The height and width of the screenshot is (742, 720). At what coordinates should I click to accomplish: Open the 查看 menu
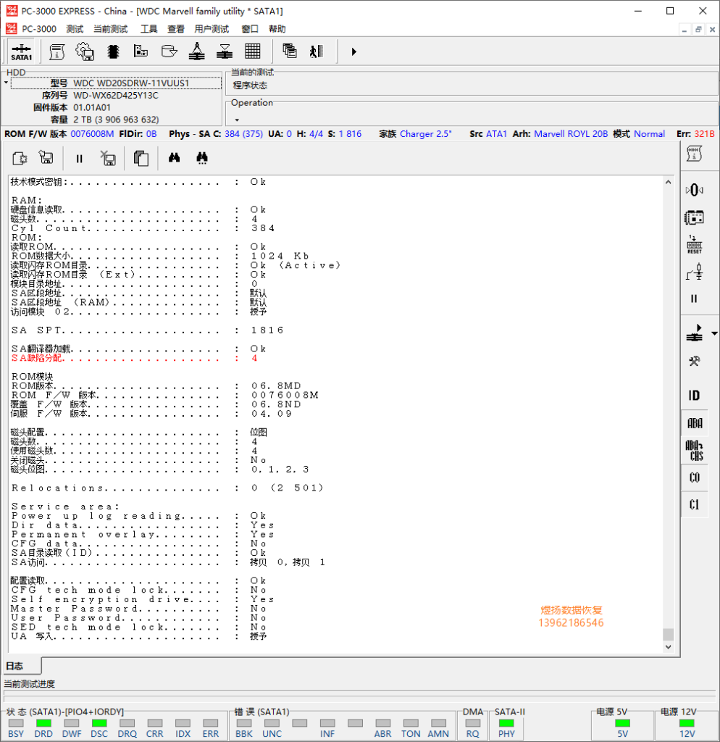(175, 29)
